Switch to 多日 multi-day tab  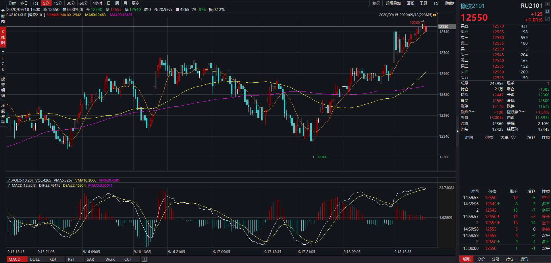point(24,3)
